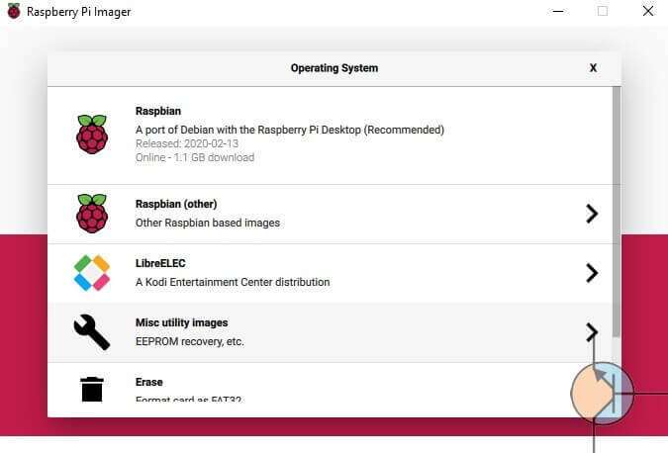668x453 pixels.
Task: Choose Raspbian (other) title text
Action: pyautogui.click(x=176, y=204)
